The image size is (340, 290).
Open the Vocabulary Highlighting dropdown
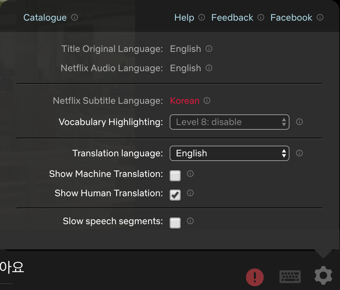pyautogui.click(x=230, y=122)
